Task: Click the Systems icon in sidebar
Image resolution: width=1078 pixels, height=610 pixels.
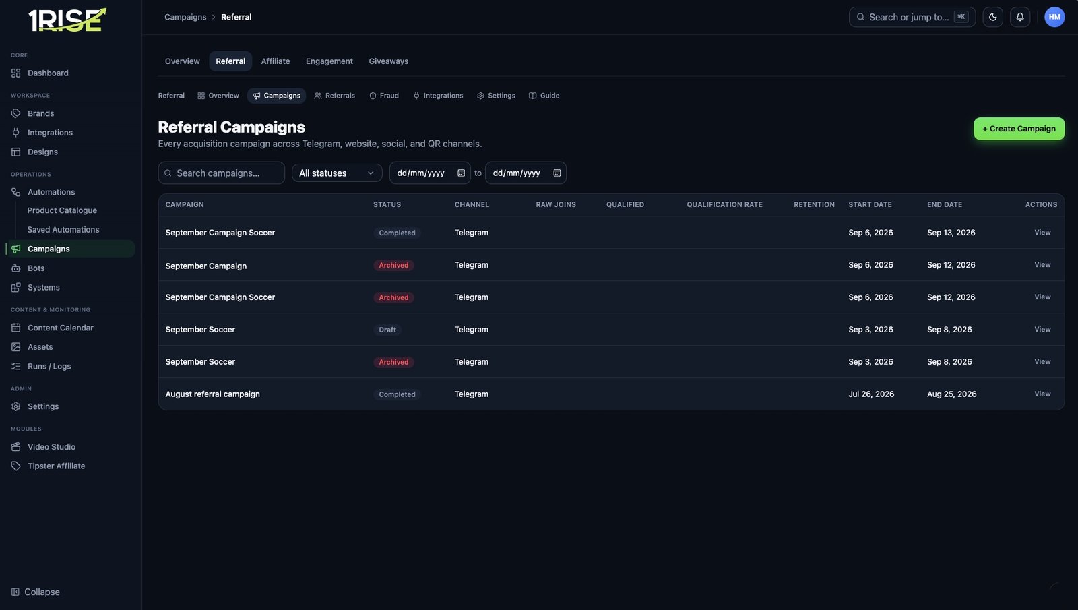Action: click(x=16, y=288)
